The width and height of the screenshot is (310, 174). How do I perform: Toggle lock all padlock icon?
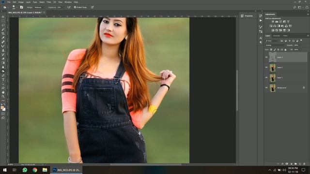coord(285,49)
